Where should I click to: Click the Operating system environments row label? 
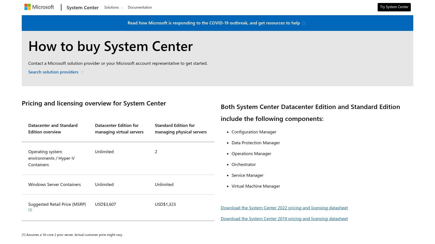(51, 158)
